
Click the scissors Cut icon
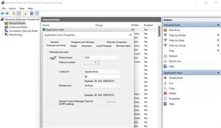point(165,83)
